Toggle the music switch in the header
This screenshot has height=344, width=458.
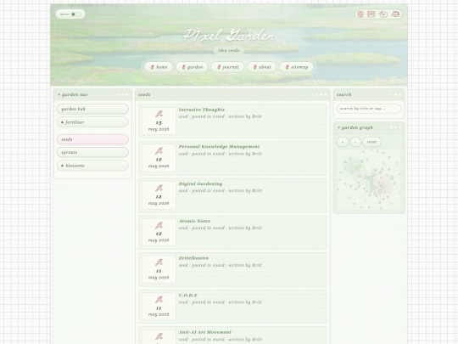pyautogui.click(x=75, y=14)
